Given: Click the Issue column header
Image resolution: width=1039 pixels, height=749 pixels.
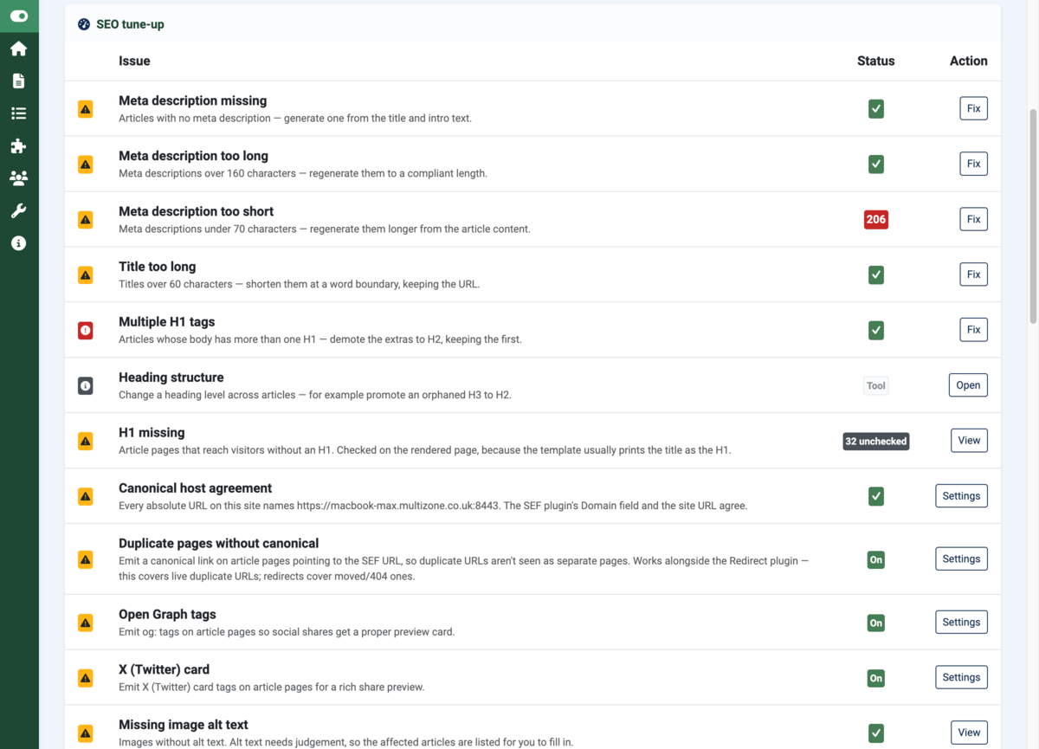Looking at the screenshot, I should click(134, 61).
